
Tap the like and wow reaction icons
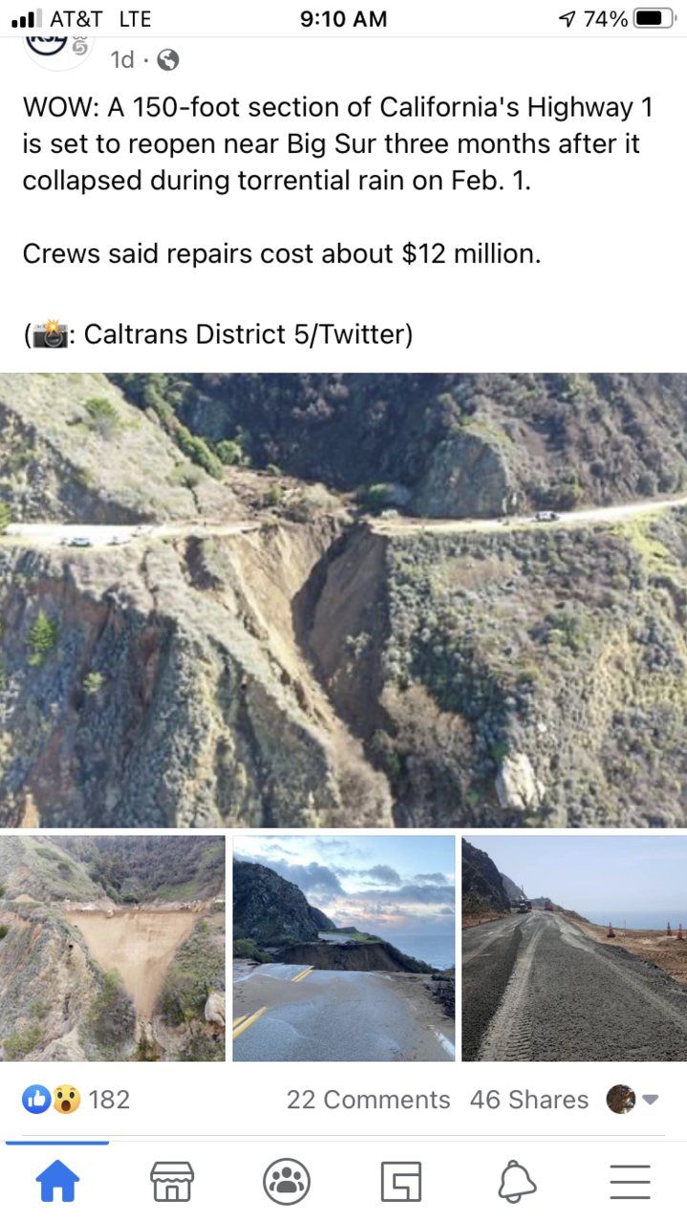pyautogui.click(x=52, y=1100)
